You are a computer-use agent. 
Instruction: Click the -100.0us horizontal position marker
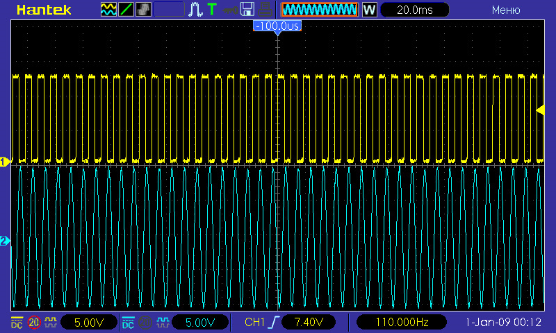277,26
